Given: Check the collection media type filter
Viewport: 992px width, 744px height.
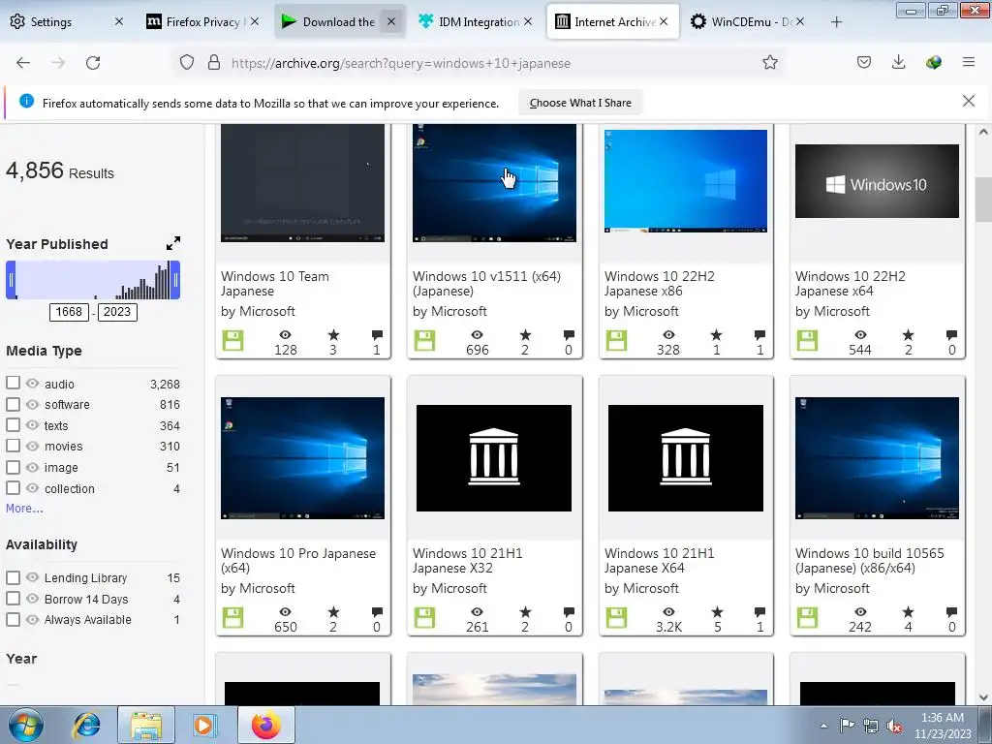Looking at the screenshot, I should [x=13, y=488].
